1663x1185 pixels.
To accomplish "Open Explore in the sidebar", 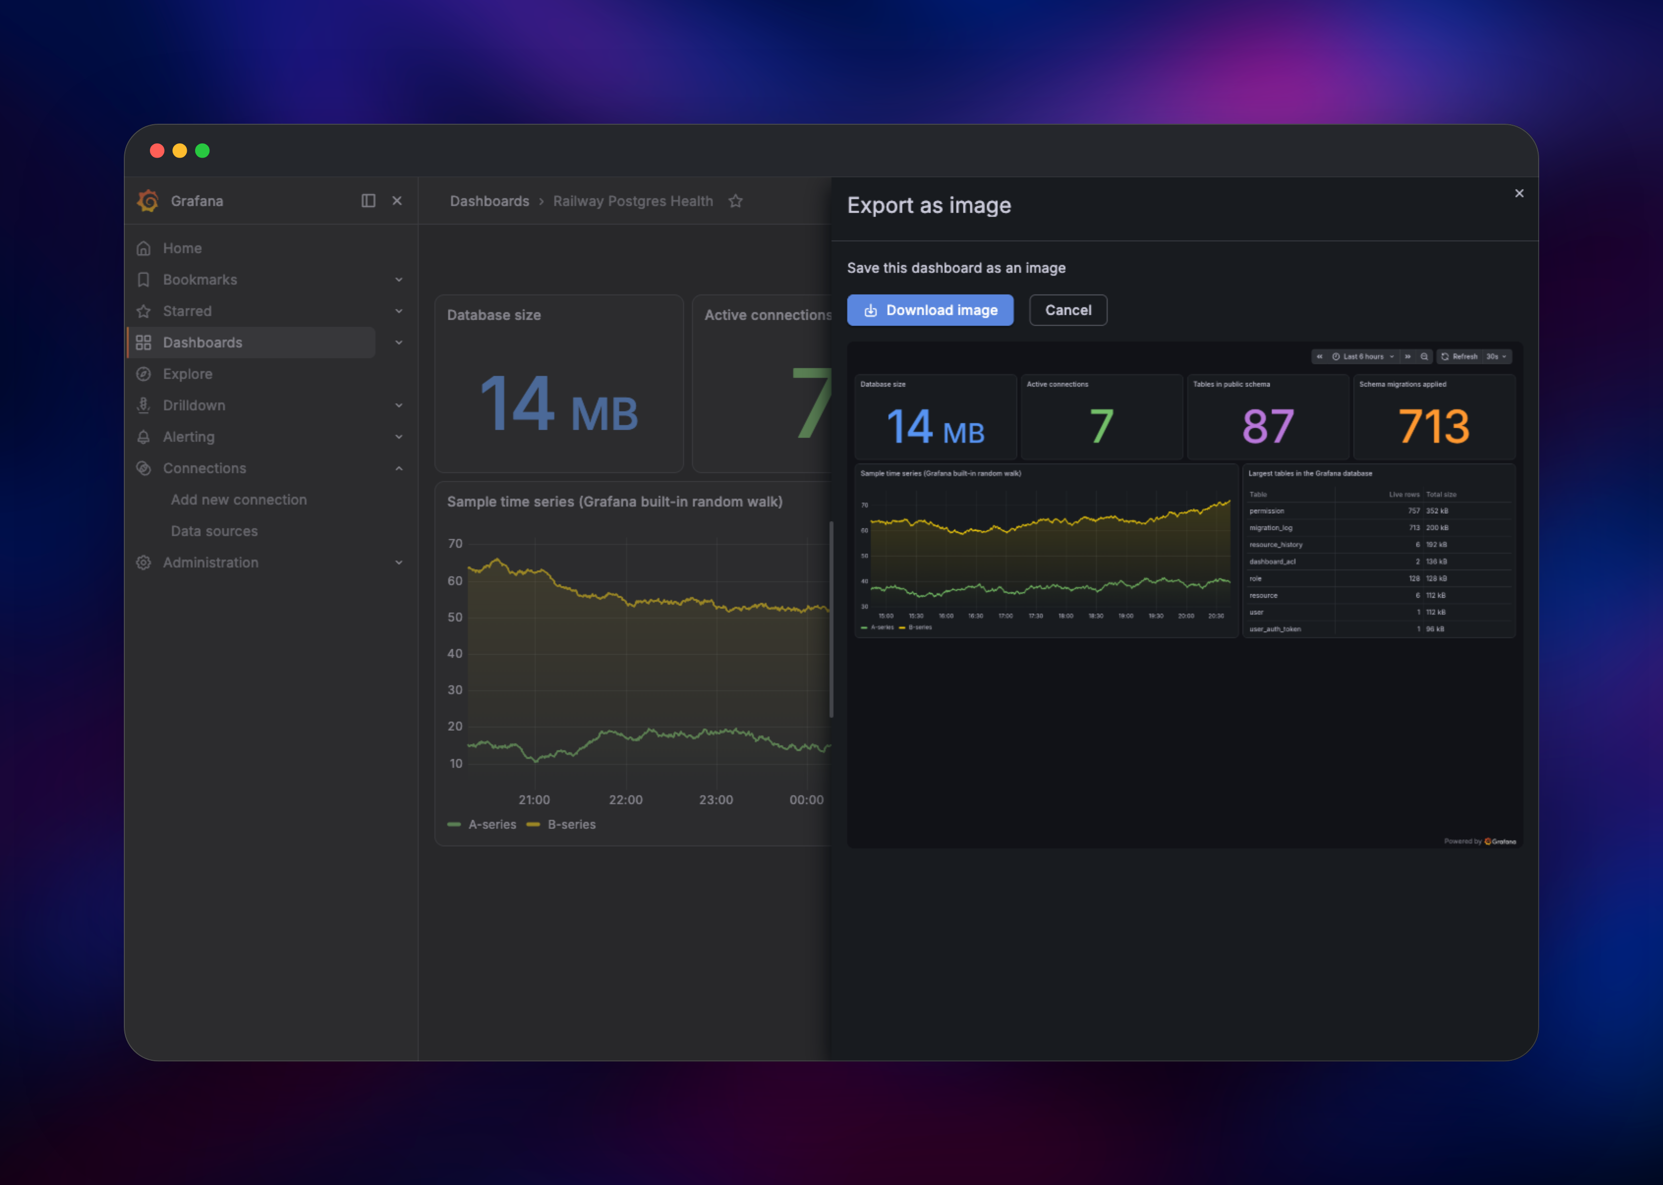I will (188, 374).
